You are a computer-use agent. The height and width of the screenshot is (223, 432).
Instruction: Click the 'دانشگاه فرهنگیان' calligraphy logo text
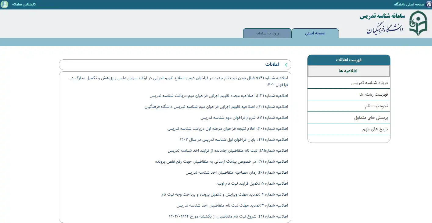tap(385, 28)
